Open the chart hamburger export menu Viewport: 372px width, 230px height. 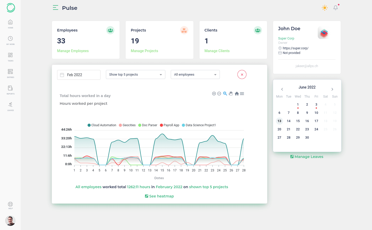(x=242, y=94)
